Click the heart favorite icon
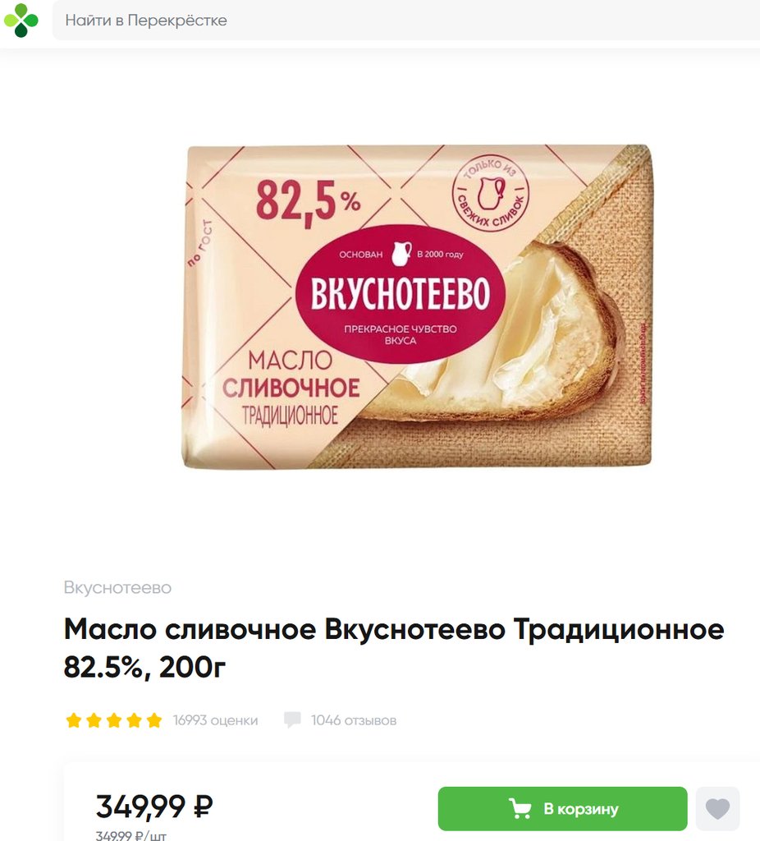This screenshot has height=841, width=760. point(717,808)
